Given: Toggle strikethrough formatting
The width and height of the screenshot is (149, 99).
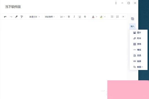Looking at the screenshot, I should coord(85,17).
